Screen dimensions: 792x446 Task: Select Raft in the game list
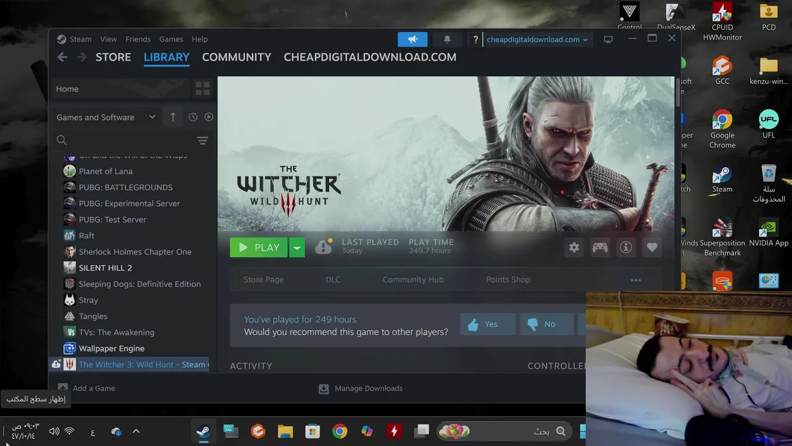[x=87, y=235]
